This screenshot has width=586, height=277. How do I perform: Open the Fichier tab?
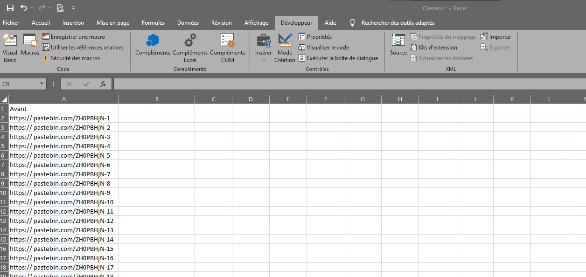(11, 23)
